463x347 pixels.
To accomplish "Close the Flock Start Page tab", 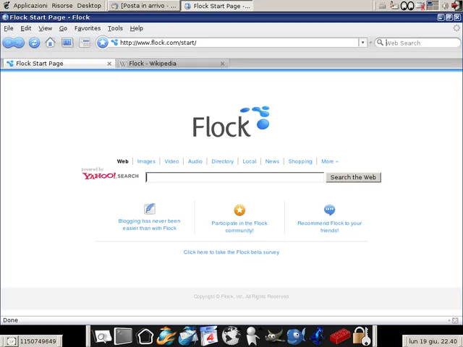I will pos(109,64).
